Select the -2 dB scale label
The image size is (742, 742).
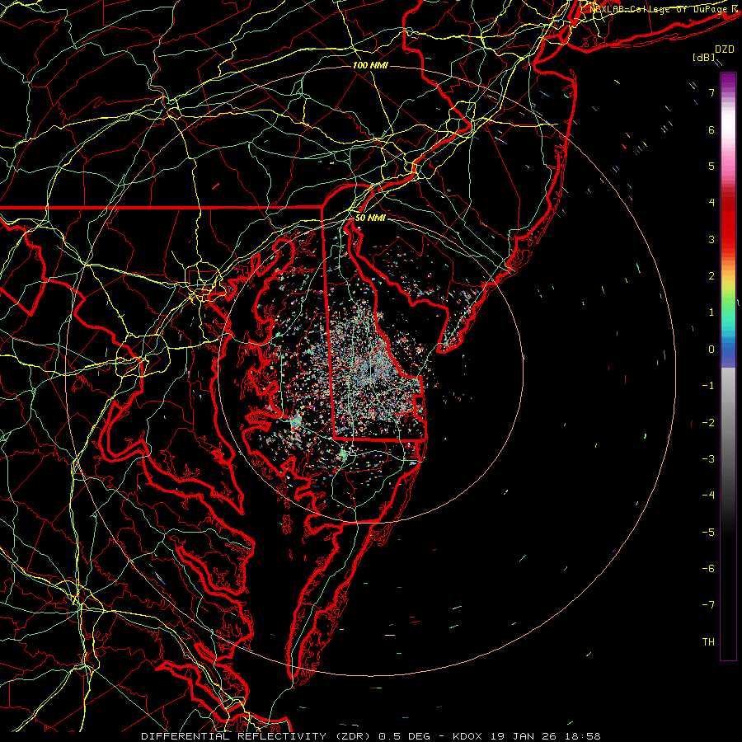[708, 423]
